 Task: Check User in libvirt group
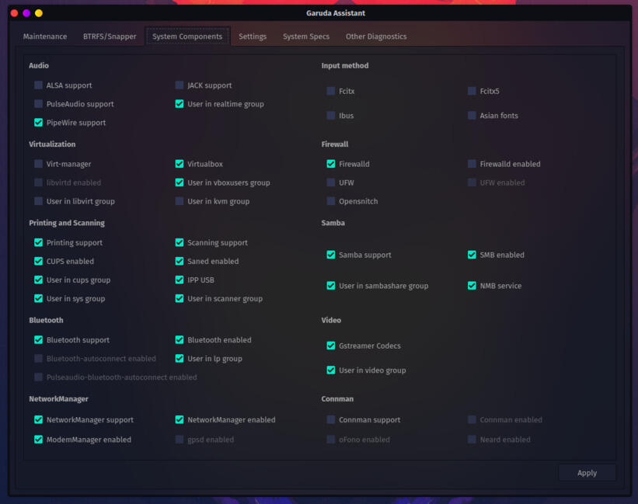[38, 201]
